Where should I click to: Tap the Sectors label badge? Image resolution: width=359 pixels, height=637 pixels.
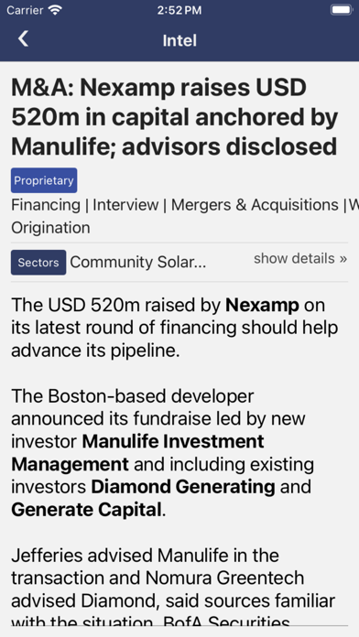pyautogui.click(x=38, y=263)
